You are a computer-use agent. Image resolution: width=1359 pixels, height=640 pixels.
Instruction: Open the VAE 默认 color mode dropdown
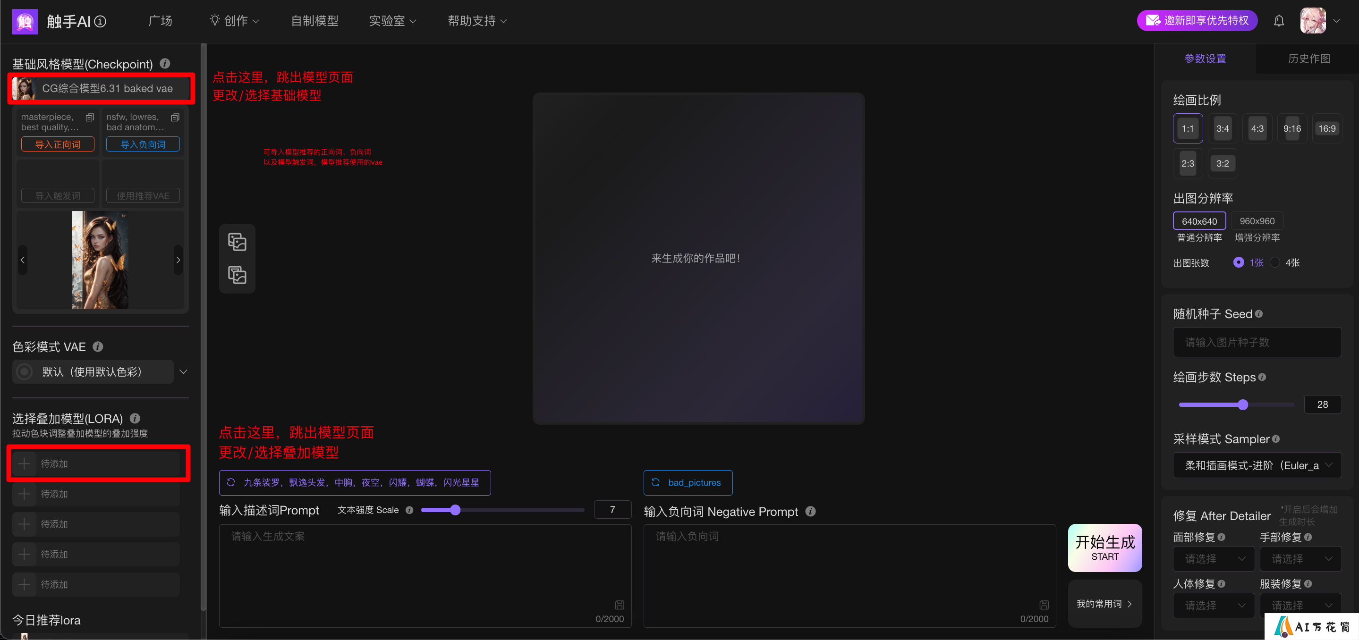click(100, 371)
